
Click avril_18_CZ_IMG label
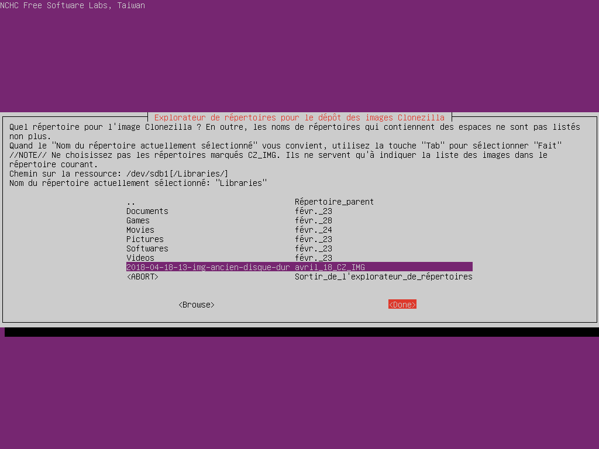(x=330, y=267)
